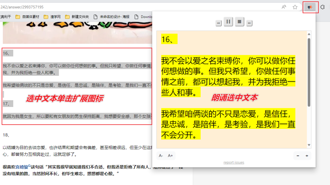Click the browser address bar

[x=129, y=6]
